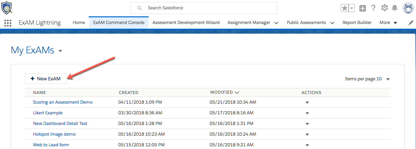Expand the Assignment Manager tab menu

[x=276, y=23]
